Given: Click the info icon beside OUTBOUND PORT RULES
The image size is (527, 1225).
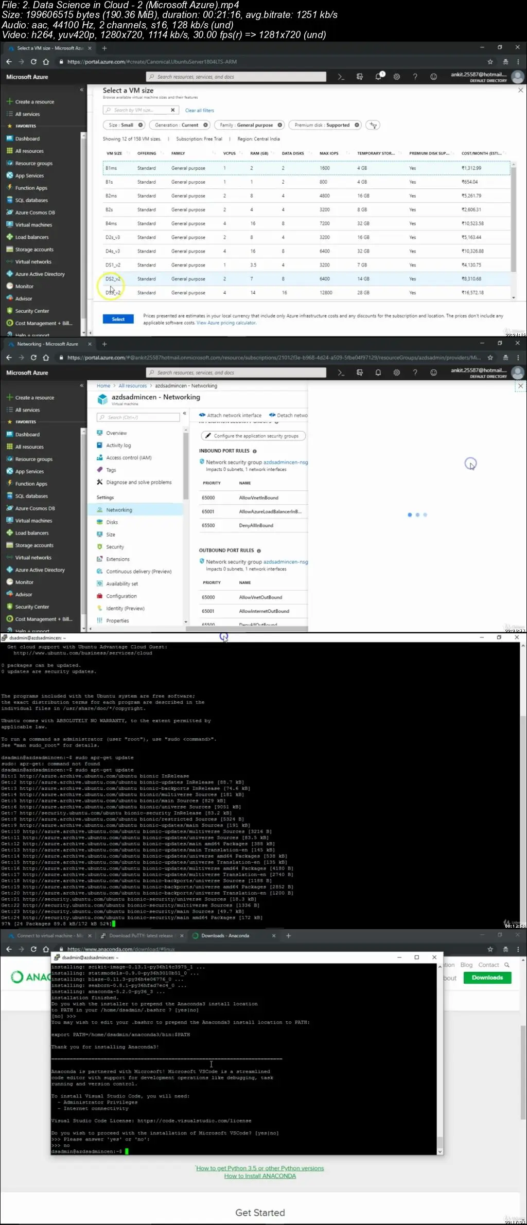Looking at the screenshot, I should click(x=259, y=551).
